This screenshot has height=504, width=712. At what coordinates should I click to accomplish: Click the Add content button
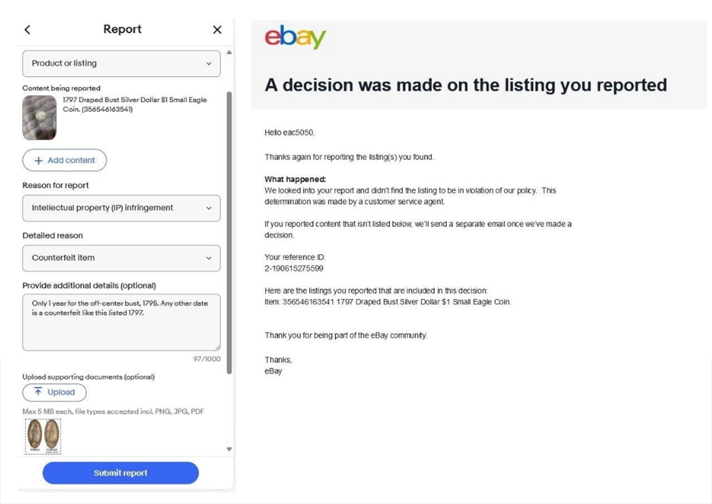click(x=65, y=160)
